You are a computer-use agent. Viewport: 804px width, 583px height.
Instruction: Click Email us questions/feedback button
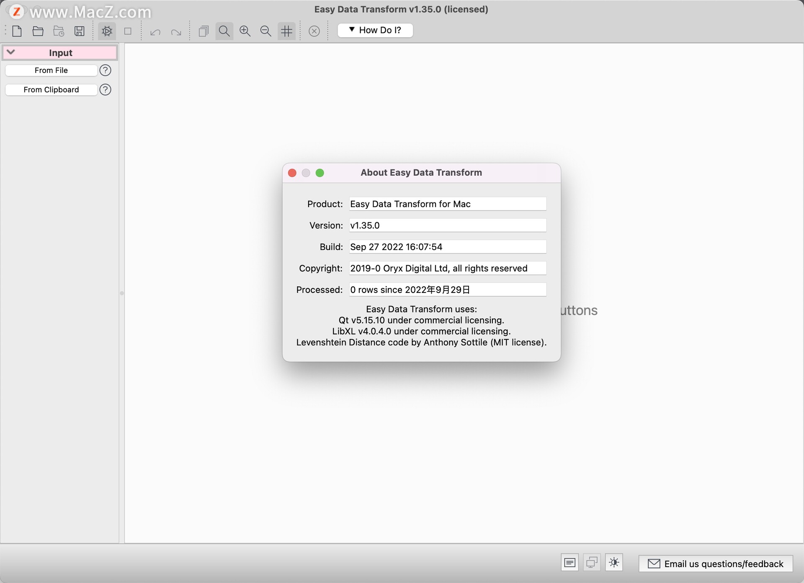(716, 564)
